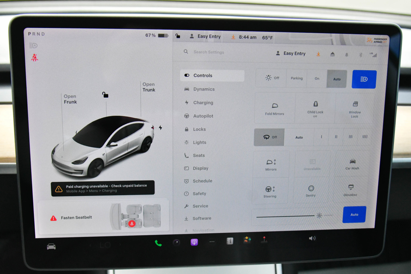Open the owner's manual info icon
This screenshot has height=274, width=411.
pos(230,241)
